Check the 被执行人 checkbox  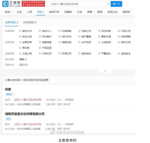click(40, 31)
